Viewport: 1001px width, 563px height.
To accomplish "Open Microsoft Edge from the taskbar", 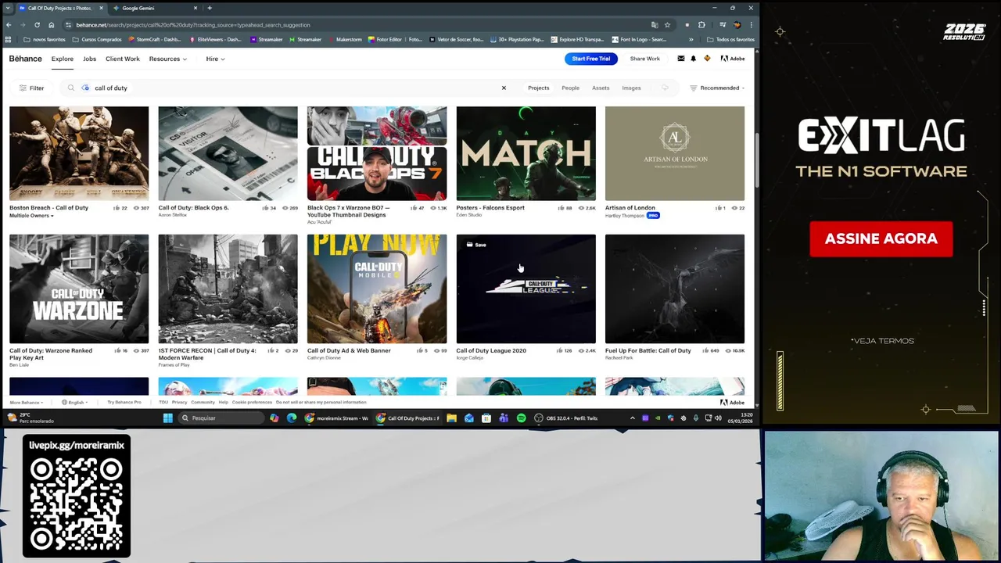I will coord(292,418).
